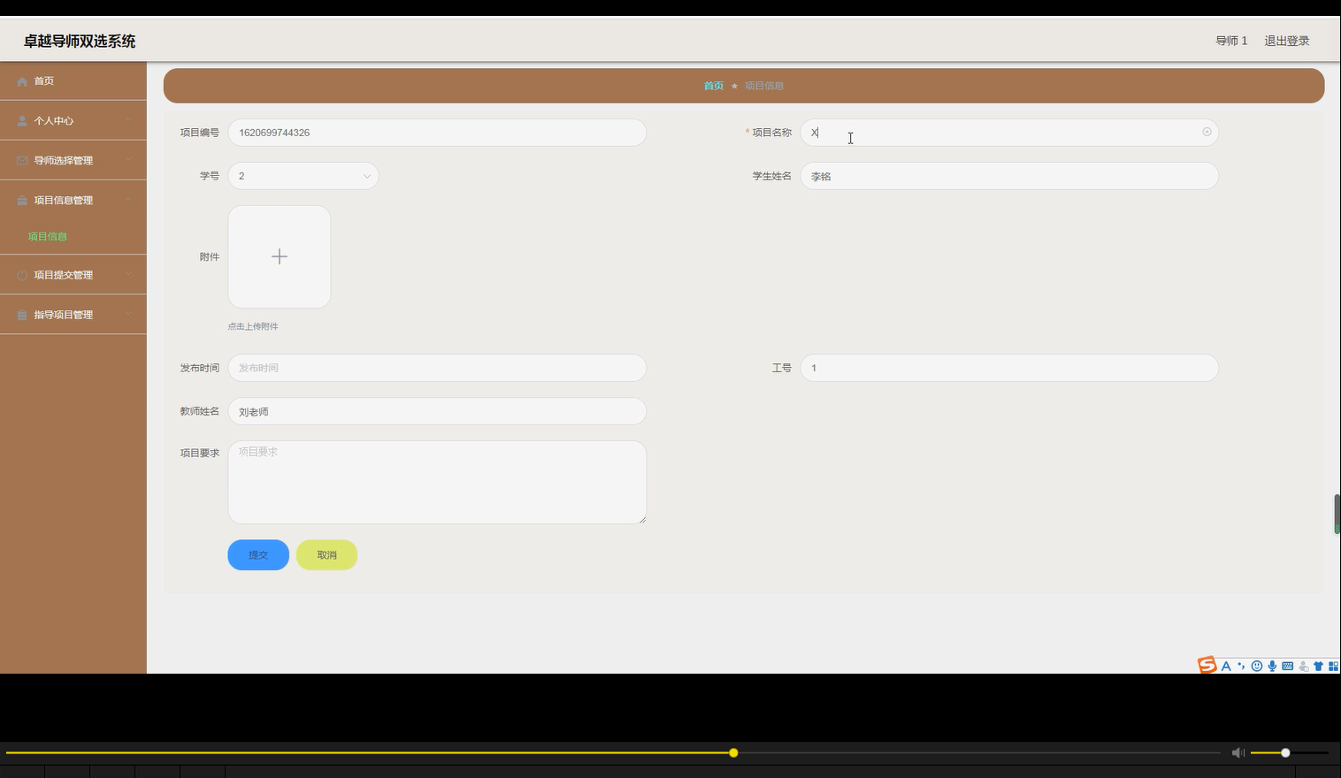Click the Sogou S logo icon
Viewport: 1341px width, 778px height.
coord(1207,665)
